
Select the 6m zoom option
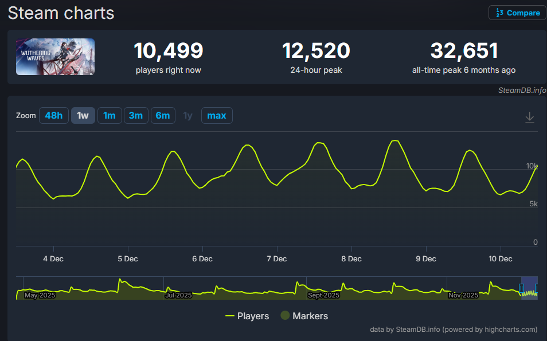coord(163,115)
